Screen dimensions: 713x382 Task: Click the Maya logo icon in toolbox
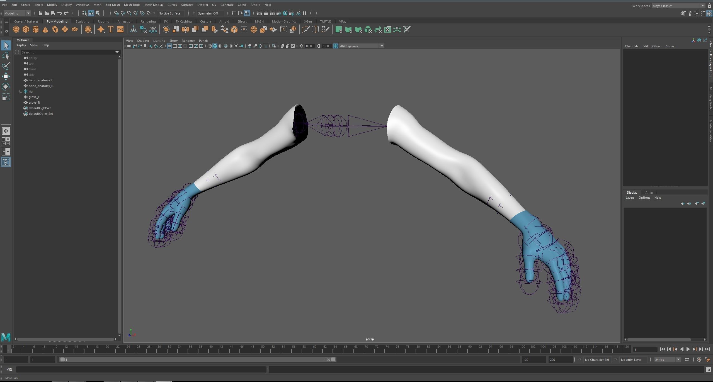point(6,337)
